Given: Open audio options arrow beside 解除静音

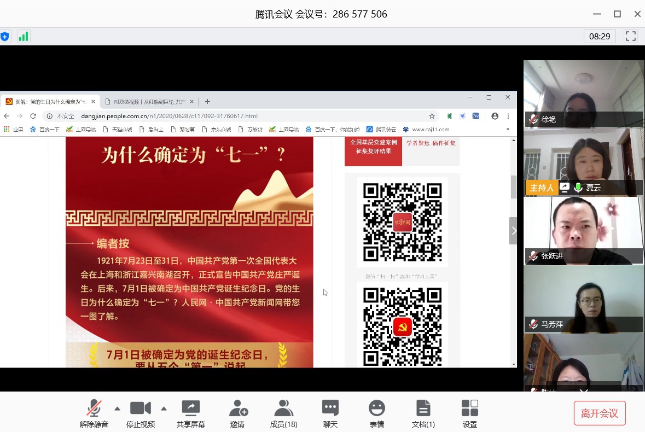Looking at the screenshot, I should 118,408.
